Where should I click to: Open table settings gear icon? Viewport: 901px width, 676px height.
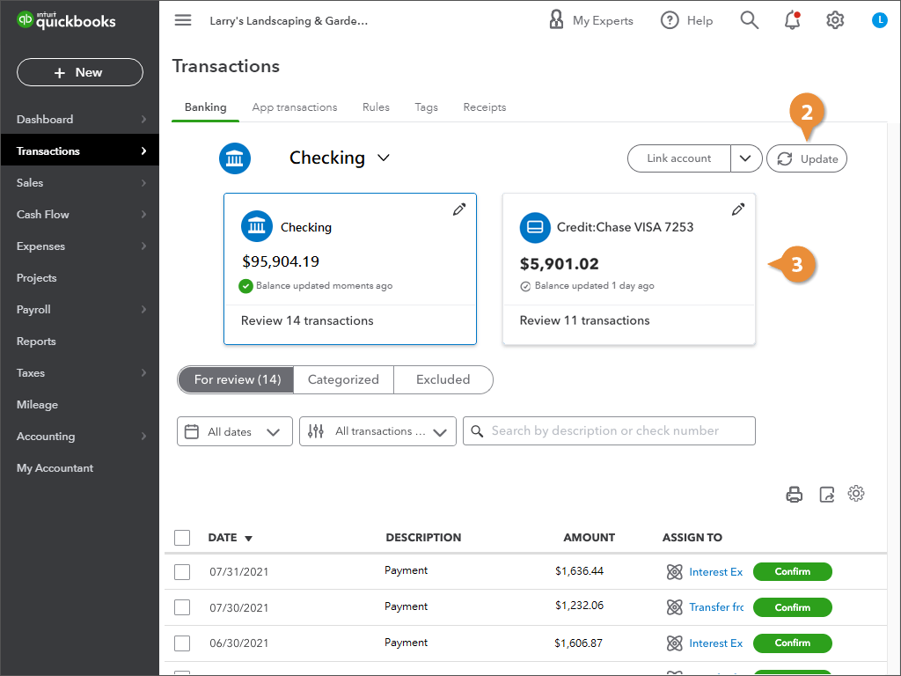coord(856,494)
